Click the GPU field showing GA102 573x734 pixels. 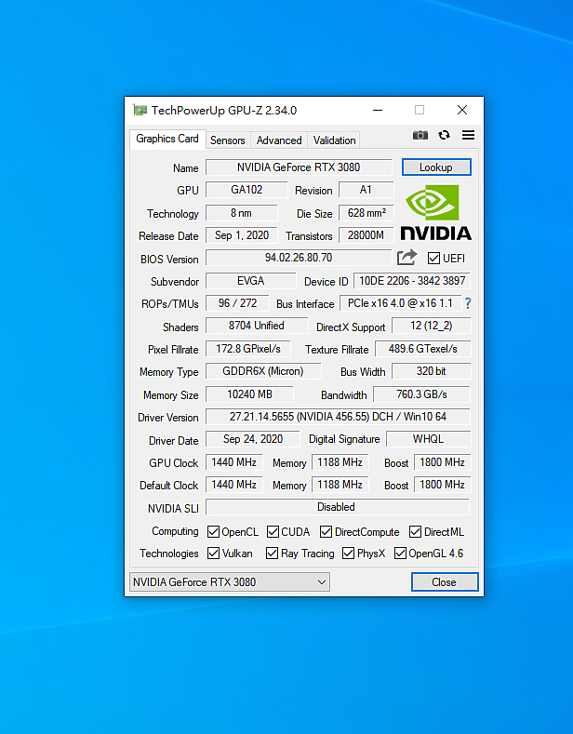(247, 190)
